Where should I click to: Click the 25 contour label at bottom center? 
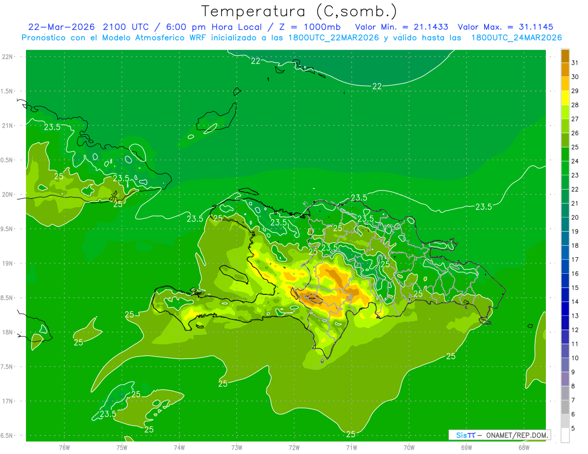click(350, 434)
